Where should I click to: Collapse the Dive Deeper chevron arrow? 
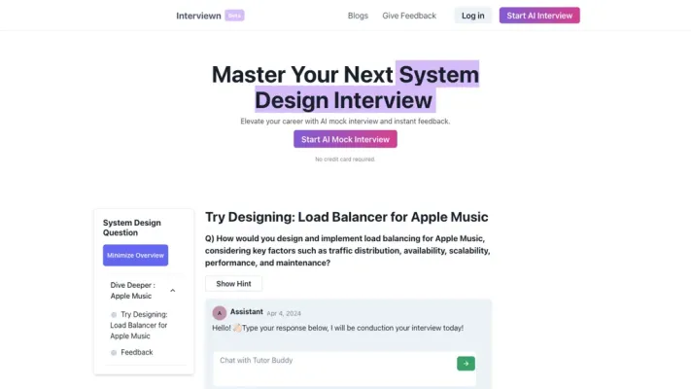(x=172, y=291)
